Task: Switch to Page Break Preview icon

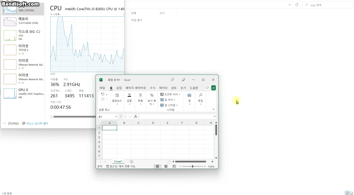Action: [x=174, y=166]
